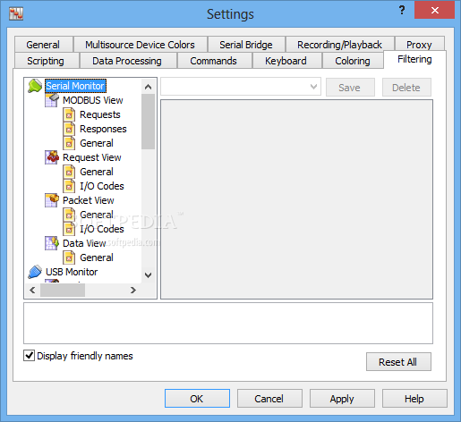Click the question mark help icon

pyautogui.click(x=402, y=11)
